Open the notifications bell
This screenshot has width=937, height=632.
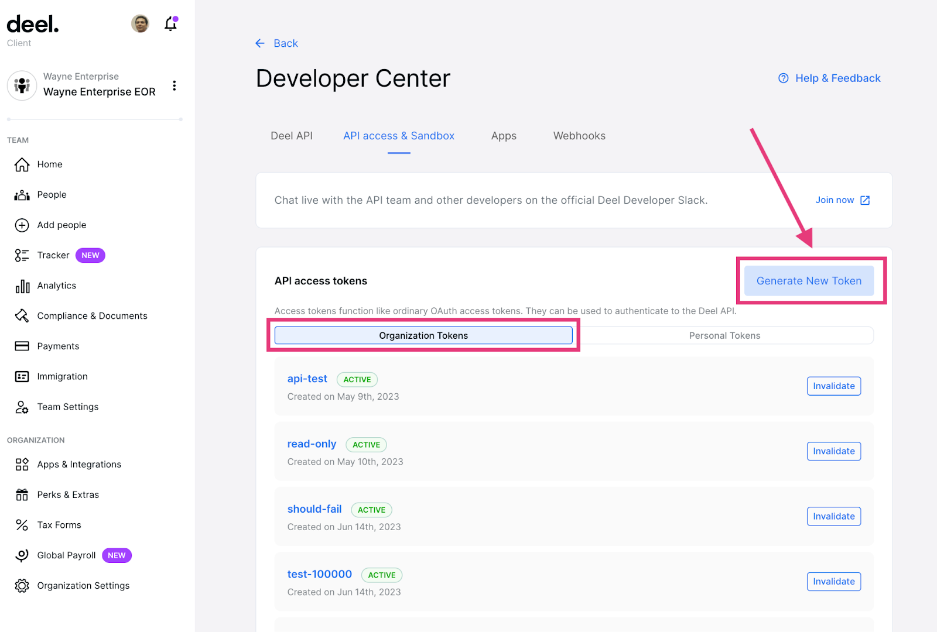click(x=171, y=23)
